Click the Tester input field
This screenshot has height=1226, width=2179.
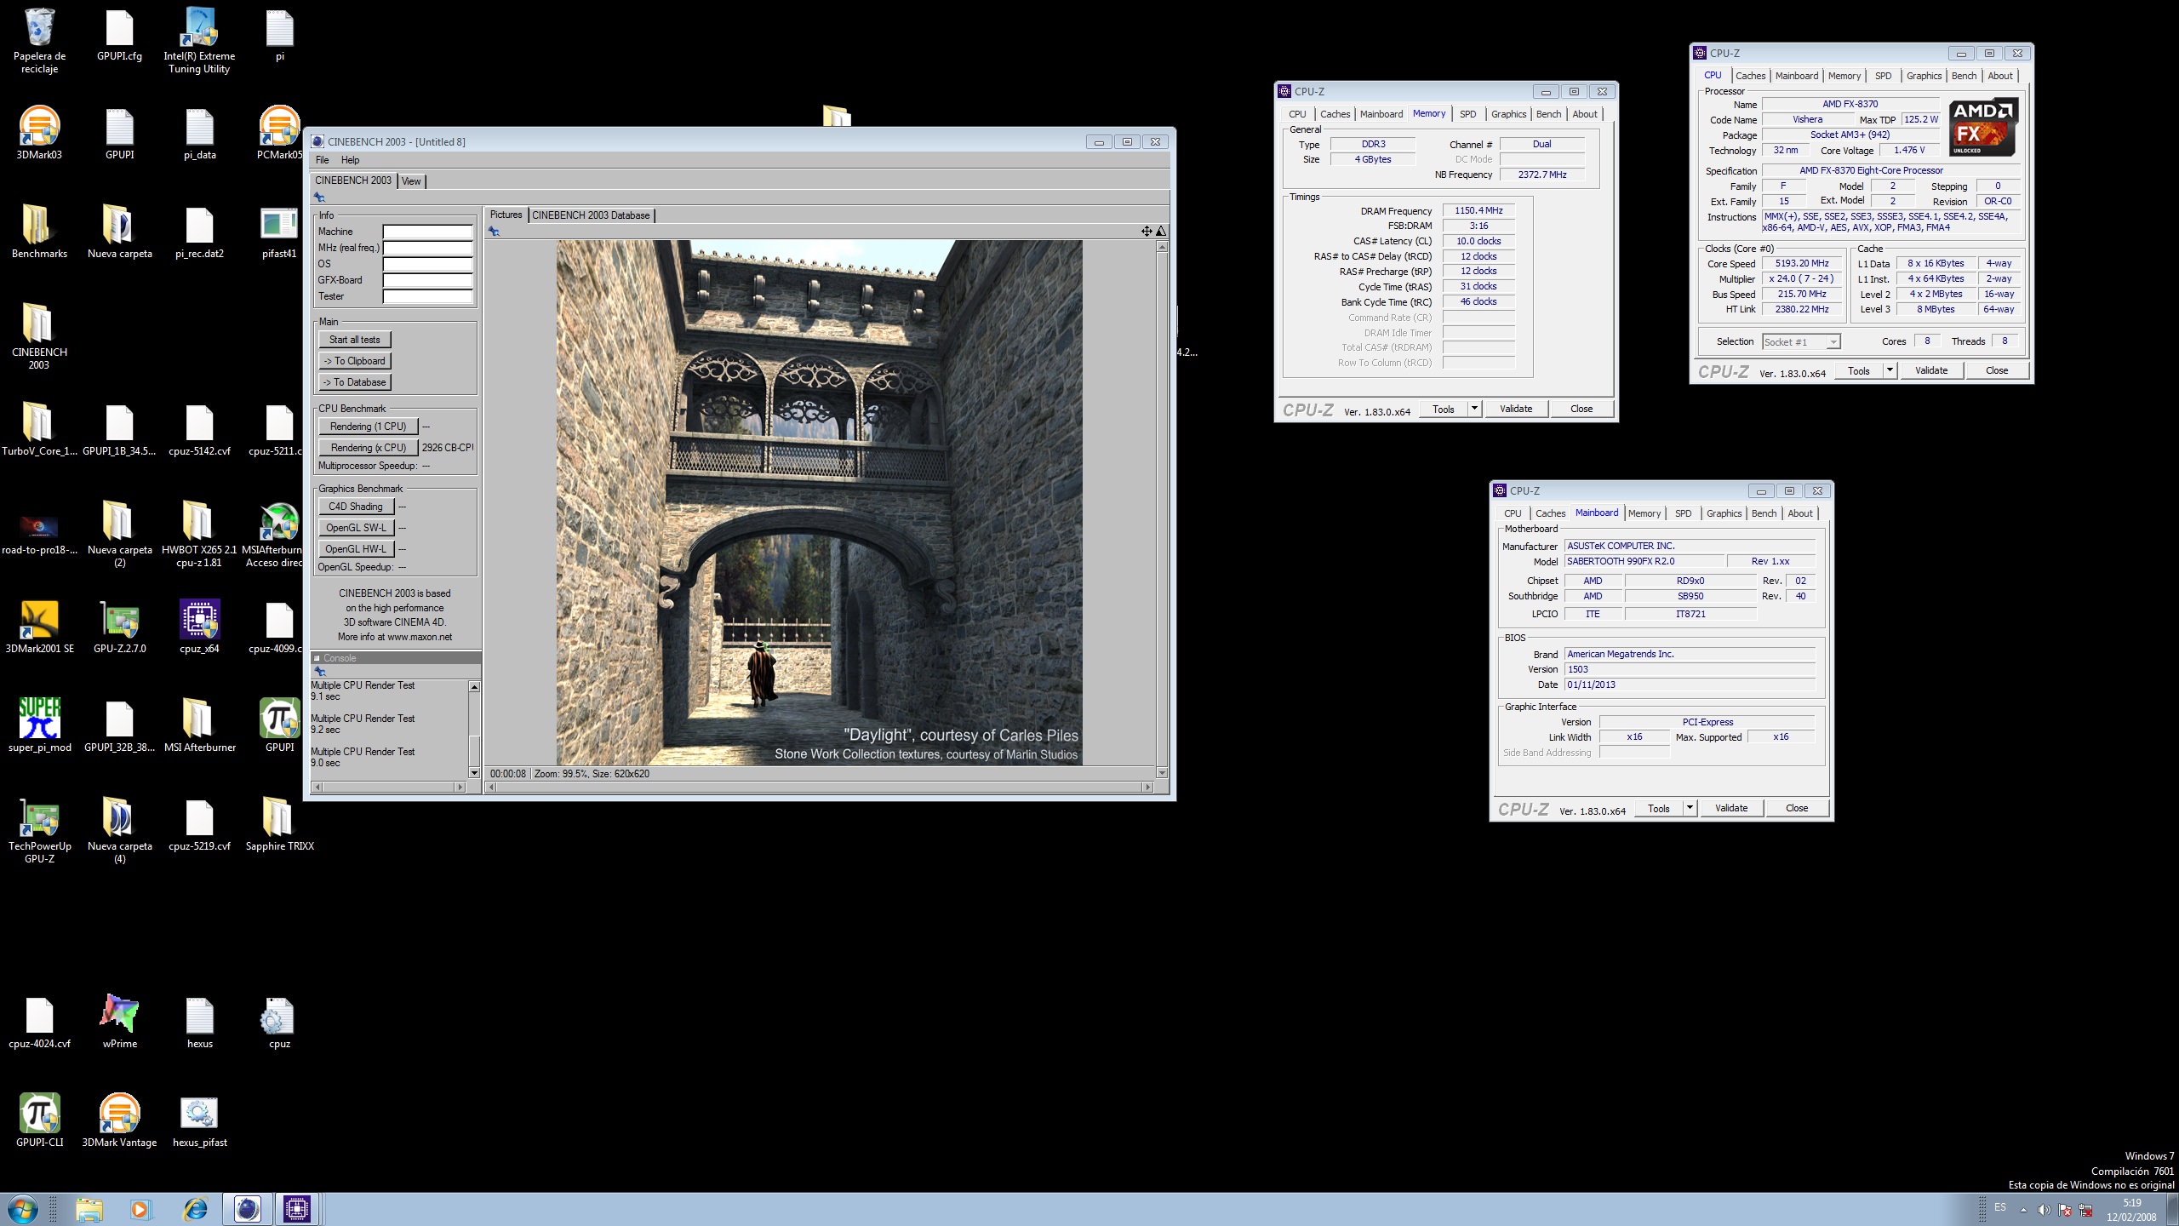point(427,296)
